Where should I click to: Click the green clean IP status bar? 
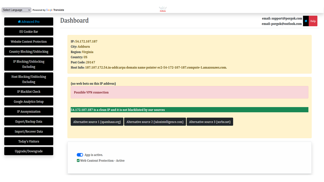click(x=189, y=110)
